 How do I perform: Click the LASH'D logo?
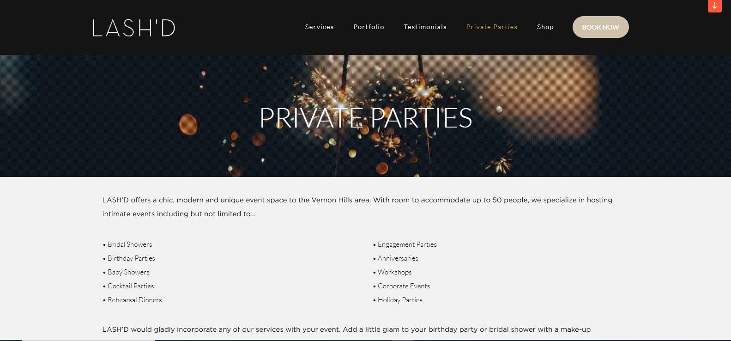(x=134, y=28)
